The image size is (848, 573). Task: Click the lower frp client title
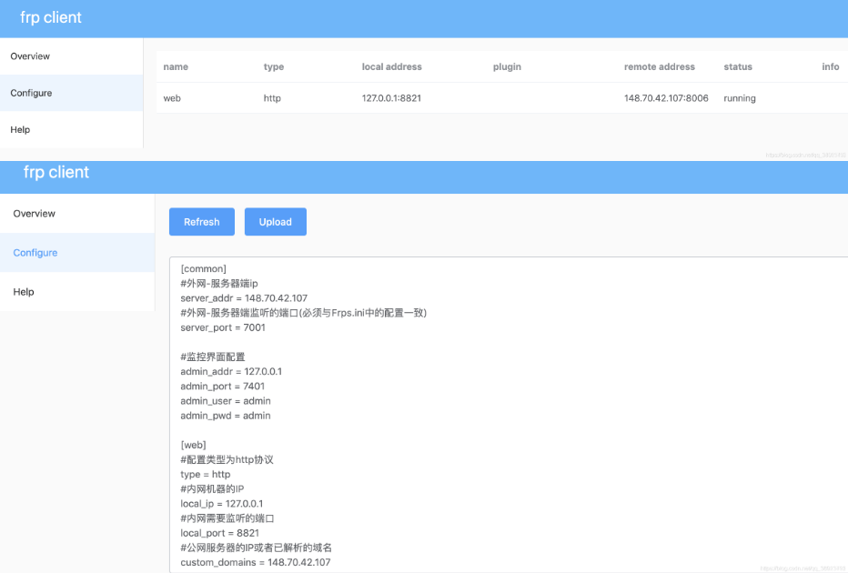[x=56, y=172]
